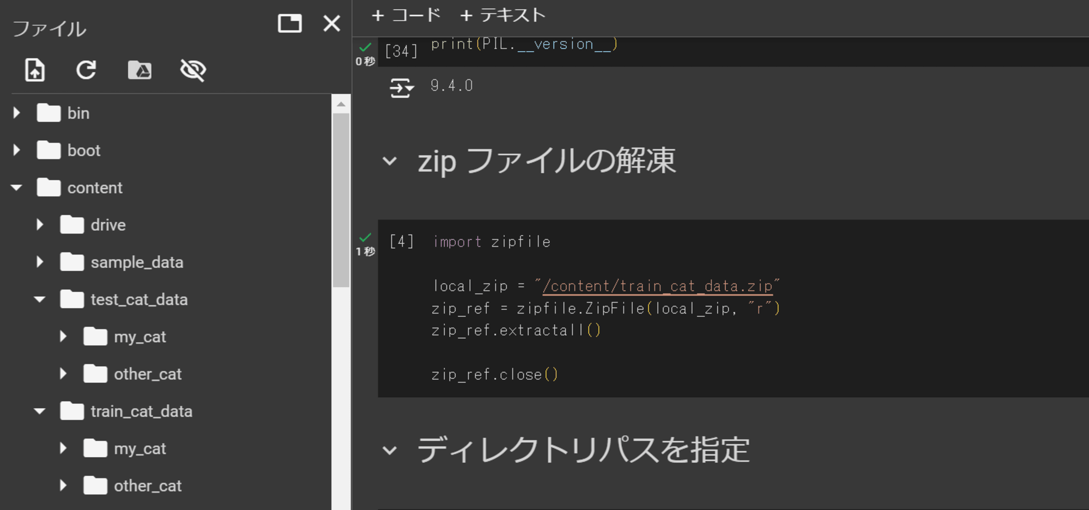Collapse the content folder arrow

click(16, 187)
